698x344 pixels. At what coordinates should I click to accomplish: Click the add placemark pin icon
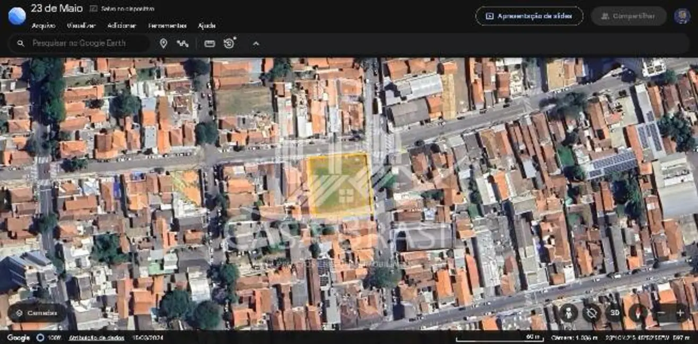[x=163, y=43]
